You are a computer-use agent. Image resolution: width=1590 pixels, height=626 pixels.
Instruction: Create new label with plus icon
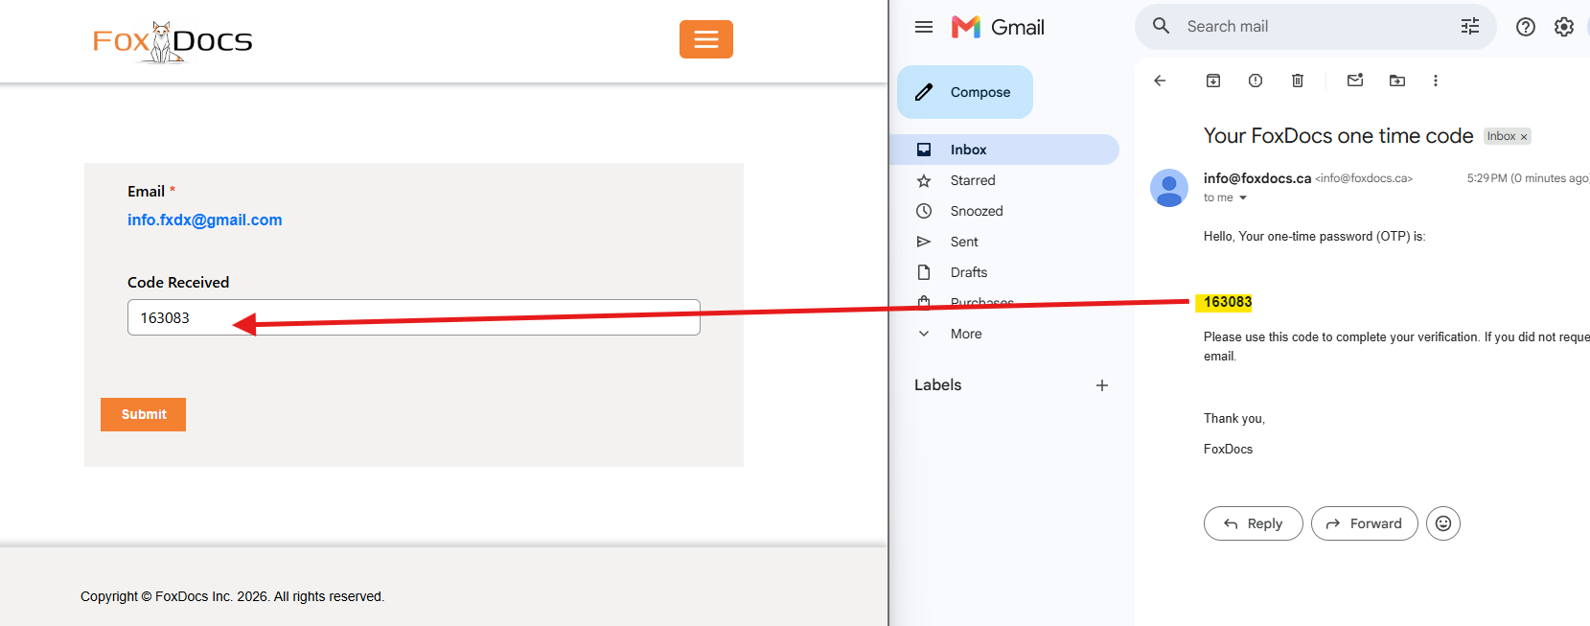coord(1102,385)
